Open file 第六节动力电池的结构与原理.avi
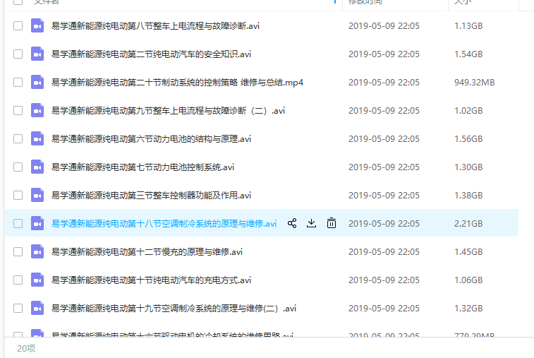 (x=151, y=139)
